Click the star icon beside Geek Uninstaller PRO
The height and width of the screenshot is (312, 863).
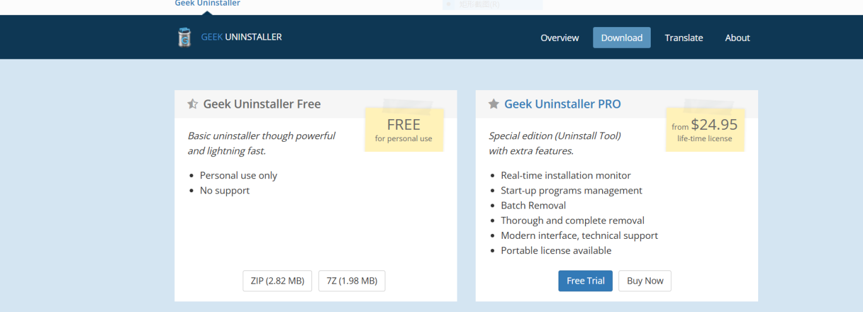pyautogui.click(x=493, y=104)
